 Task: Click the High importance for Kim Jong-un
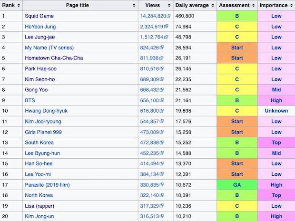coord(276,216)
